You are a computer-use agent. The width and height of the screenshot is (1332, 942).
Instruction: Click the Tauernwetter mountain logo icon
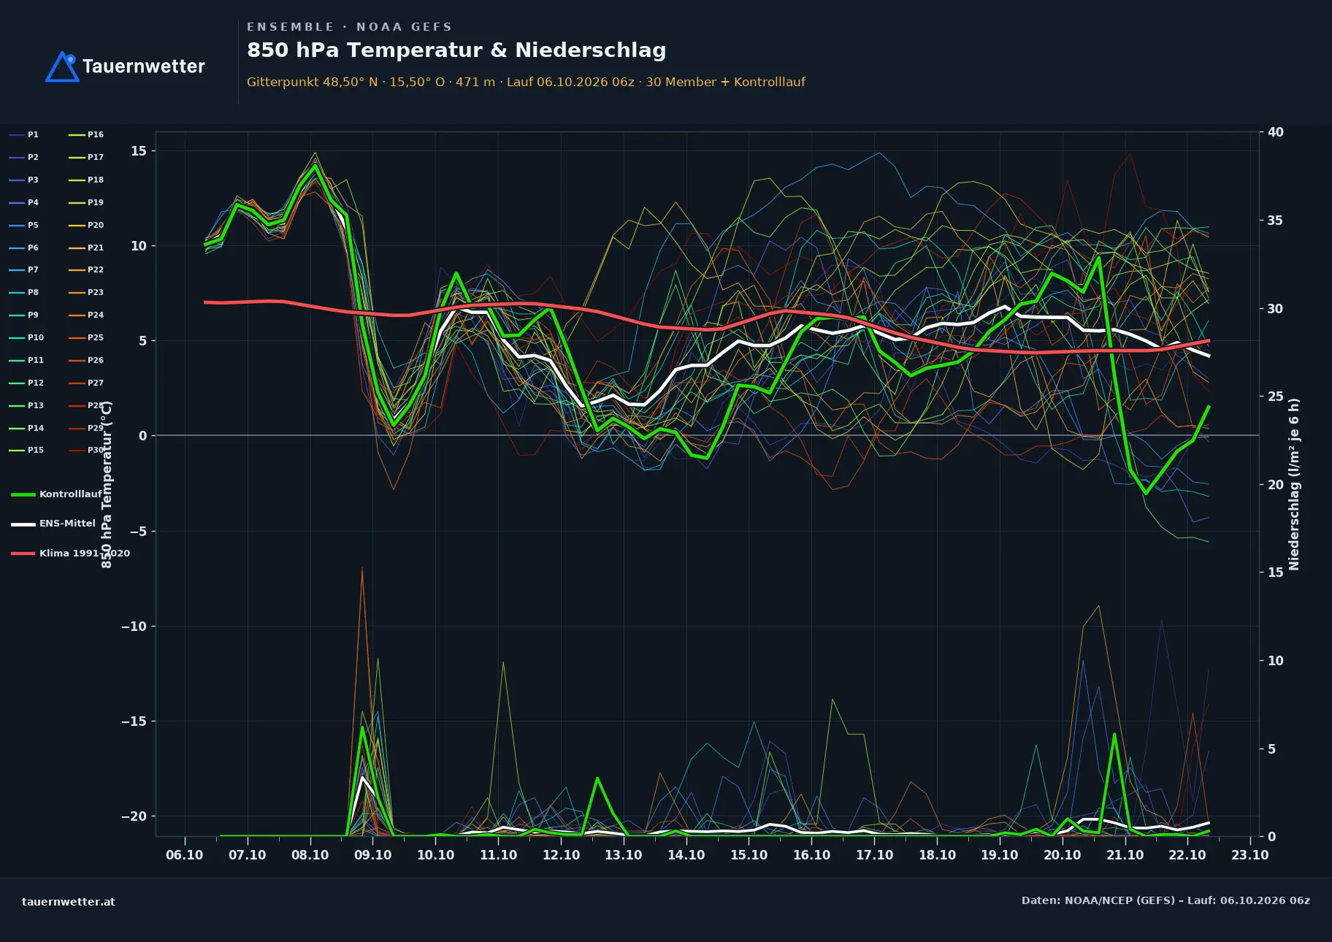[62, 66]
